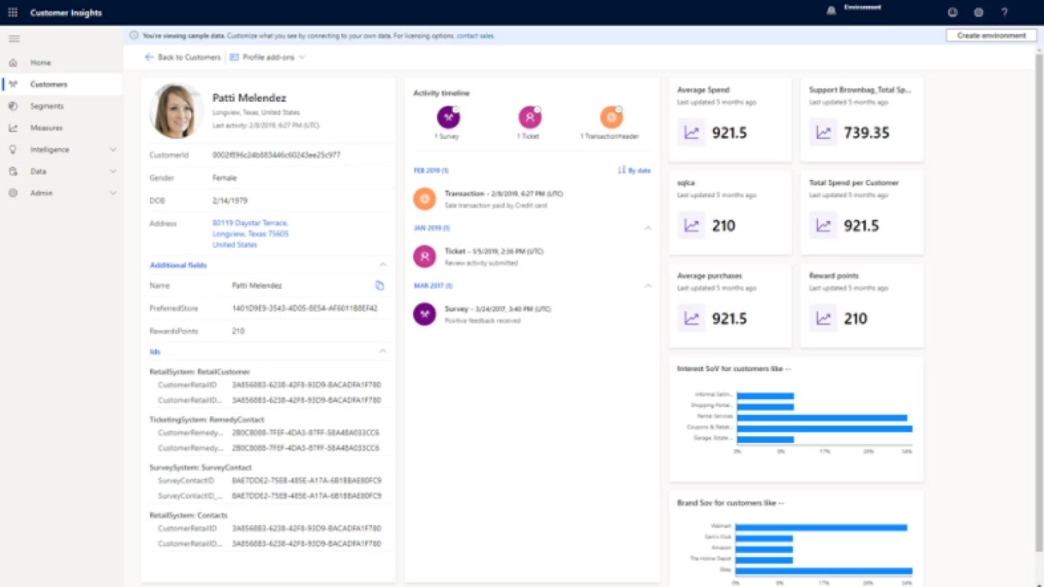This screenshot has width=1044, height=587.
Task: Select the TransactionHeader activity filter icon
Action: 611,117
